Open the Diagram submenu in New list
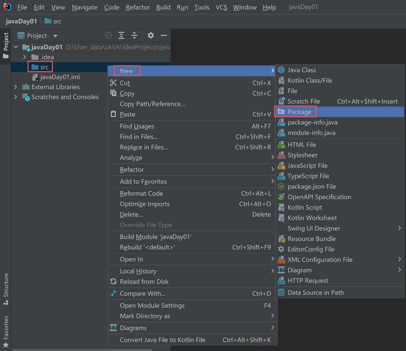 tap(340, 270)
